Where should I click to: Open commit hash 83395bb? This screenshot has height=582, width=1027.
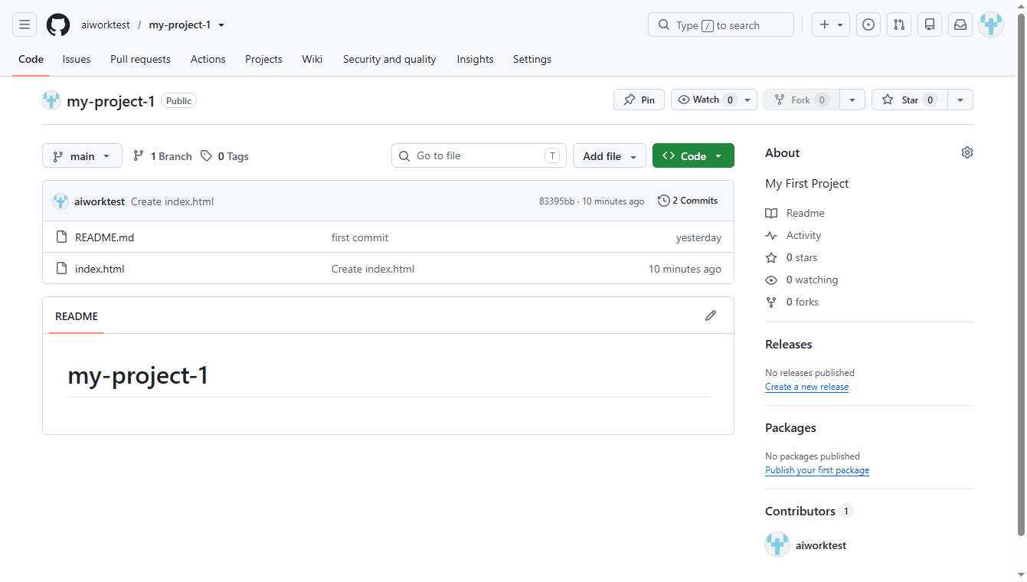tap(557, 201)
